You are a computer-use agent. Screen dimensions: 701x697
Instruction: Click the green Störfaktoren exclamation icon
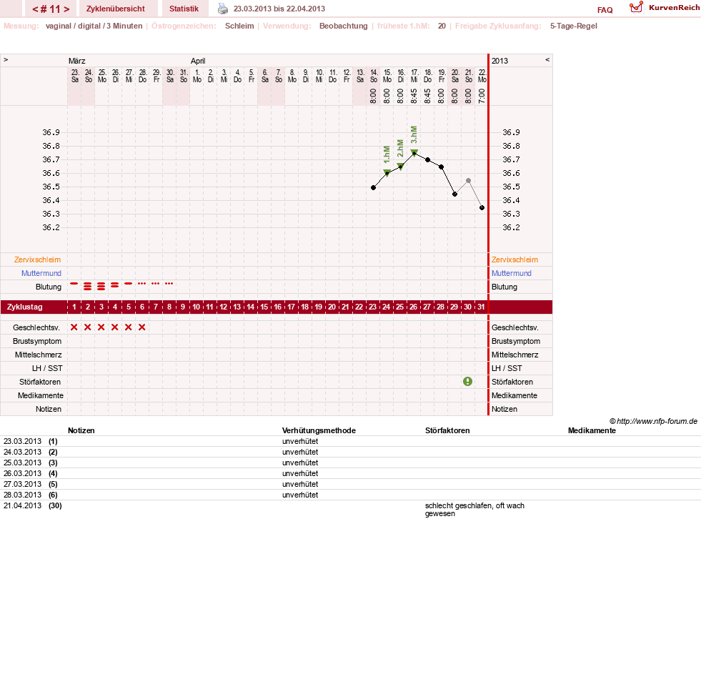click(467, 382)
